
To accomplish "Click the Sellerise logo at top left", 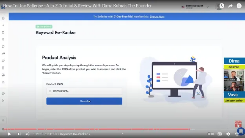I will click(3, 7).
